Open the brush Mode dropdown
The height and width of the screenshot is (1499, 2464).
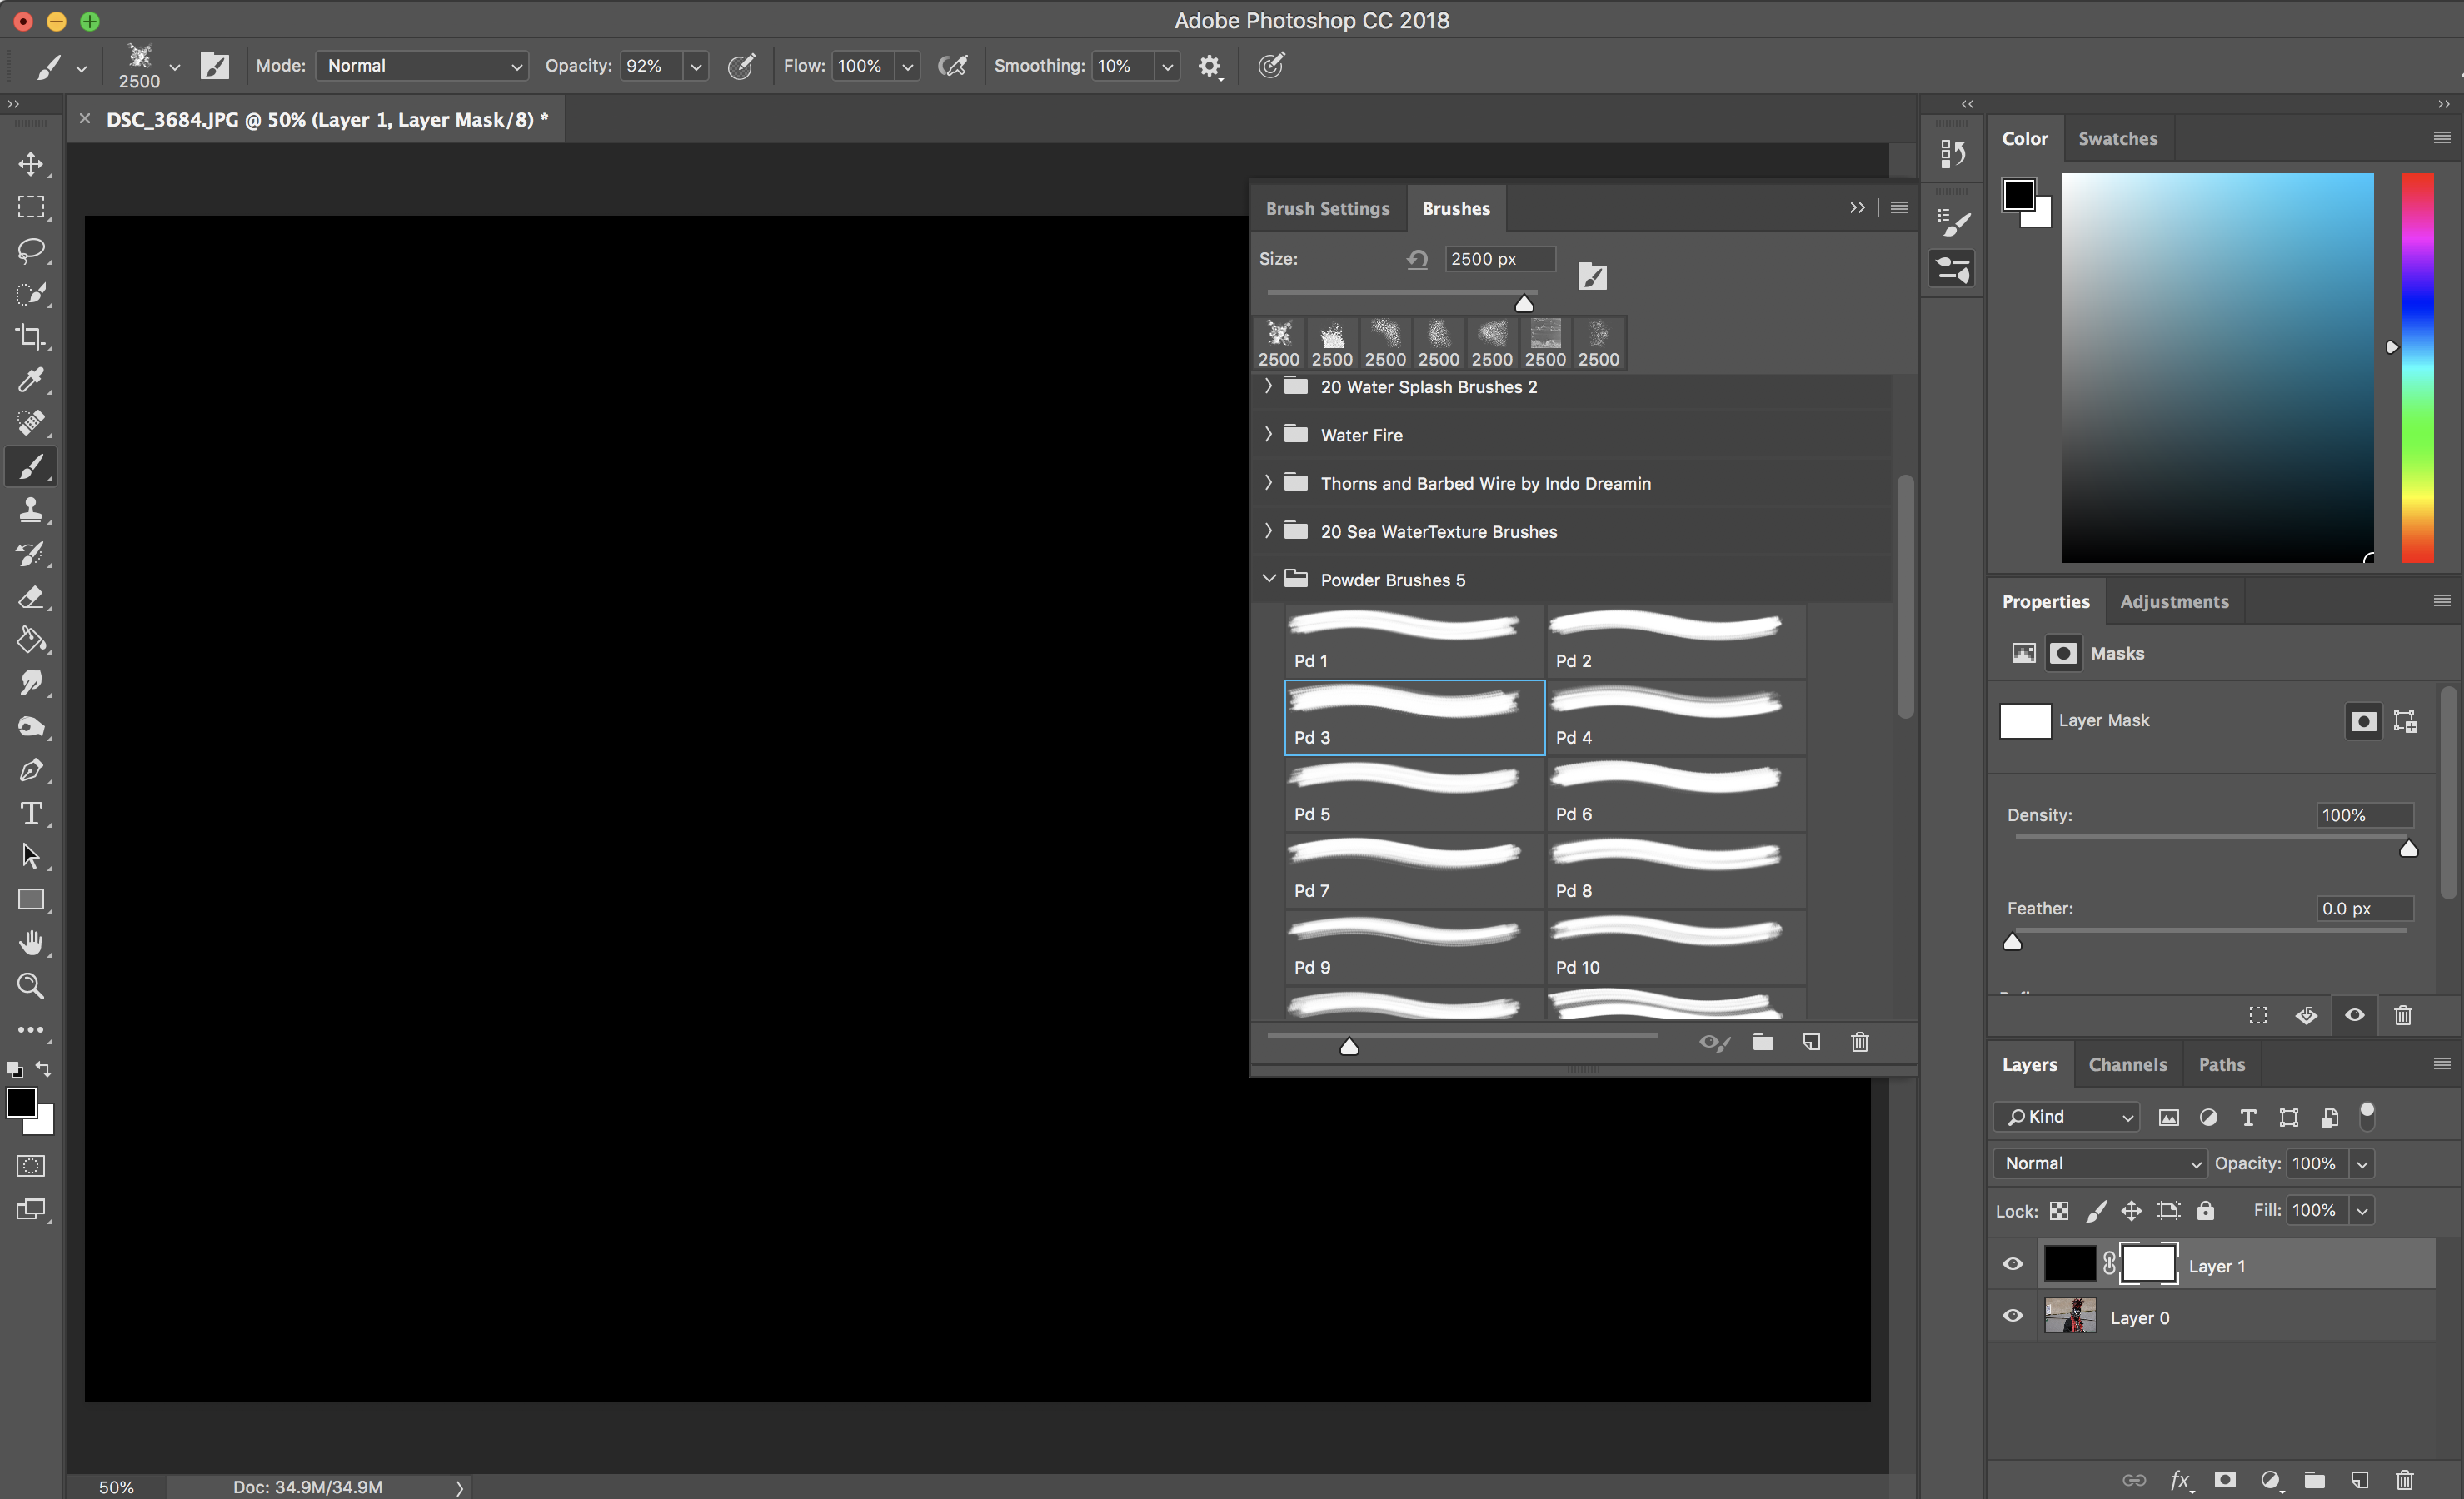(x=422, y=66)
